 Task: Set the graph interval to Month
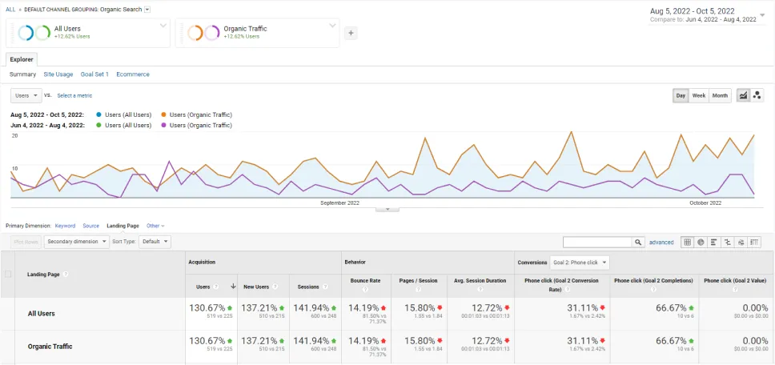click(x=720, y=96)
